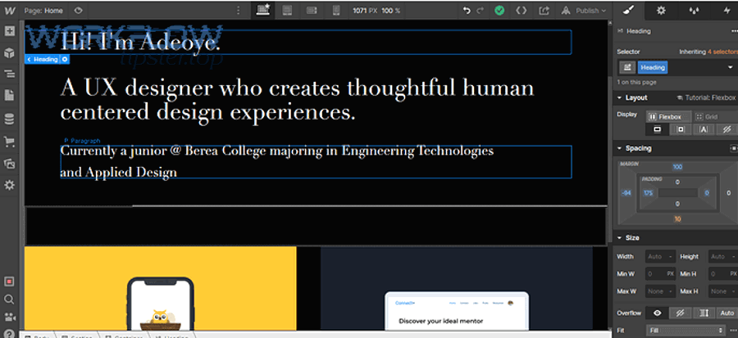
Task: Click the padding left value 175
Action: click(648, 193)
